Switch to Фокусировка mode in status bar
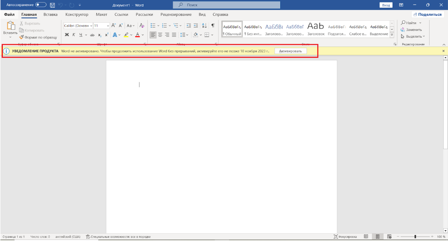The height and width of the screenshot is (243, 448). click(345, 237)
